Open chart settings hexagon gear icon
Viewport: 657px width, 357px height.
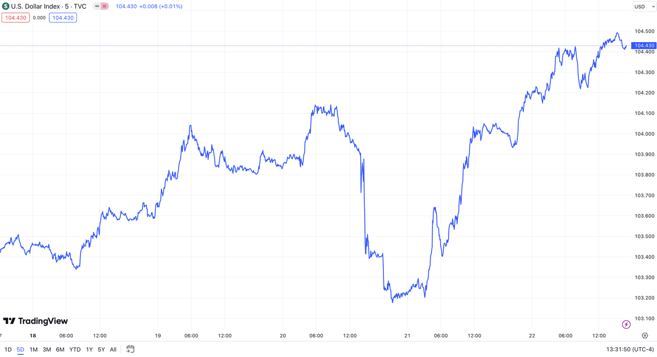pos(645,335)
